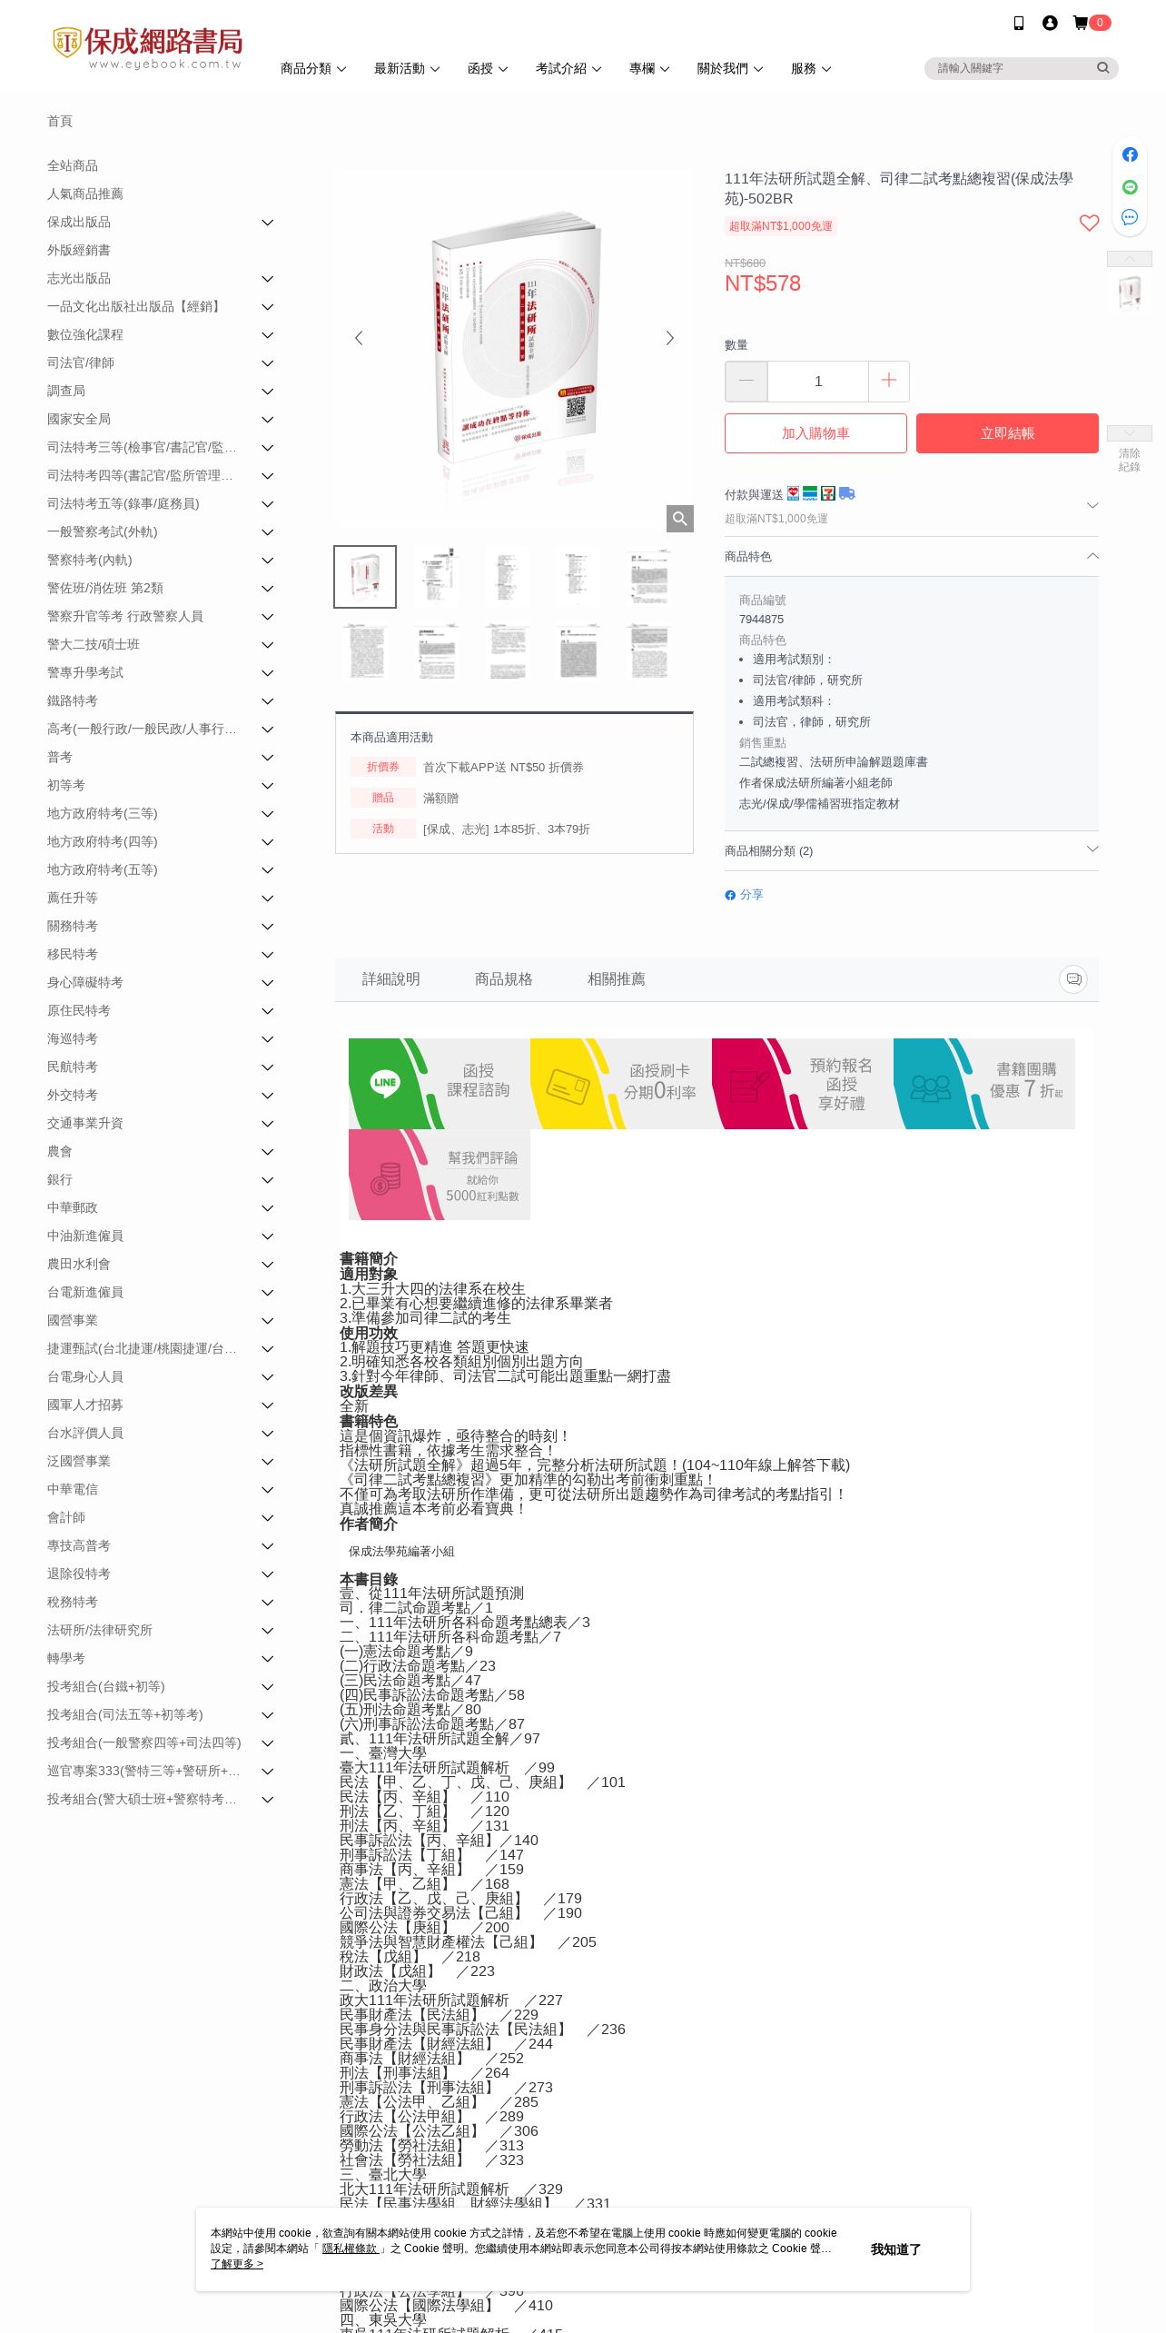The image size is (1166, 2333).
Task: Switch to 相關推薦 tab
Action: (x=617, y=979)
